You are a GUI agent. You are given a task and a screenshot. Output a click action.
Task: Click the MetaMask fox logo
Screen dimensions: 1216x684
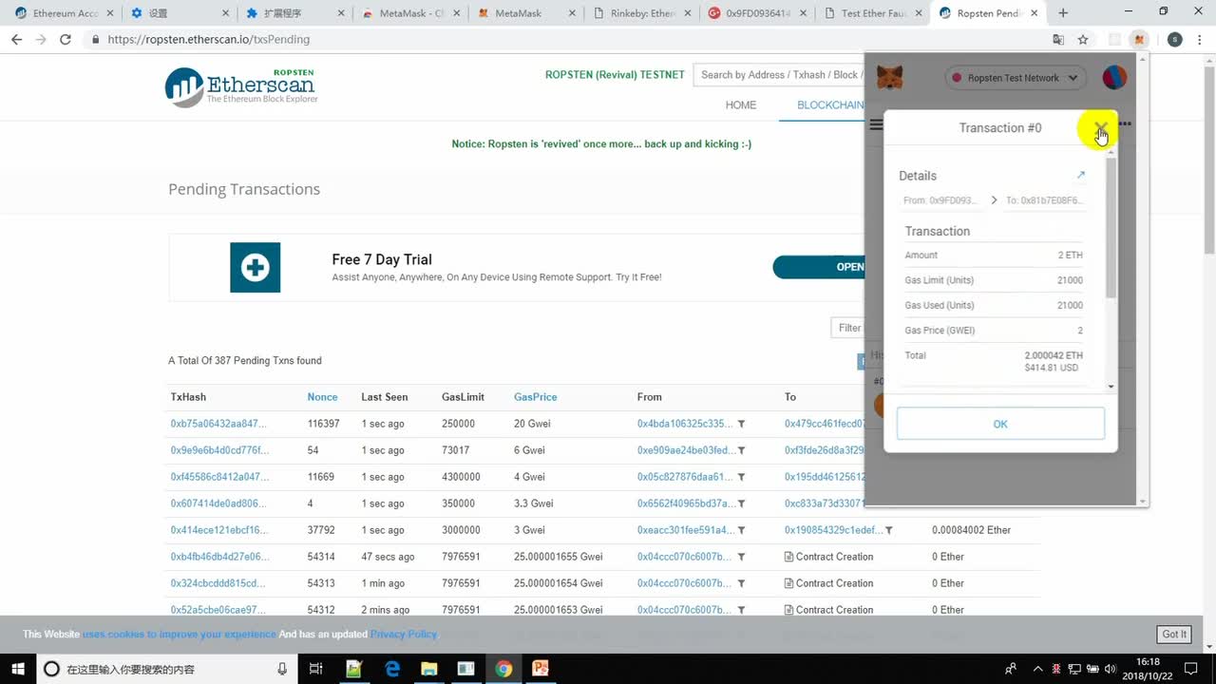pos(889,78)
